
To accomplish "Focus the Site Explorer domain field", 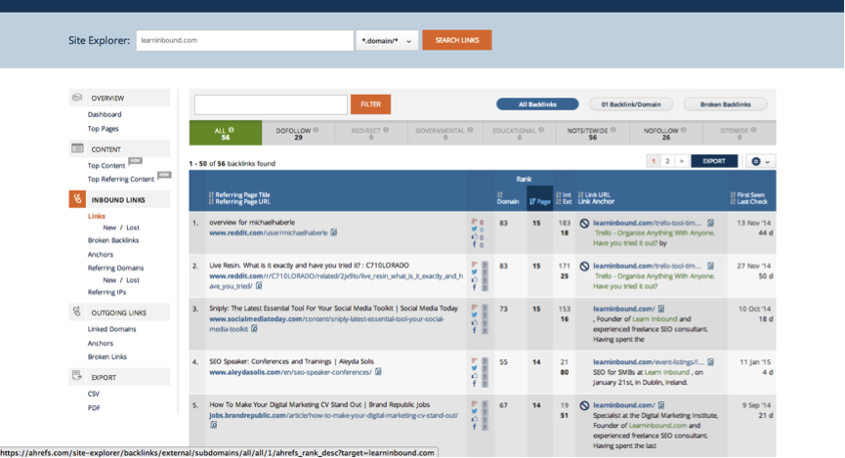I will [244, 40].
